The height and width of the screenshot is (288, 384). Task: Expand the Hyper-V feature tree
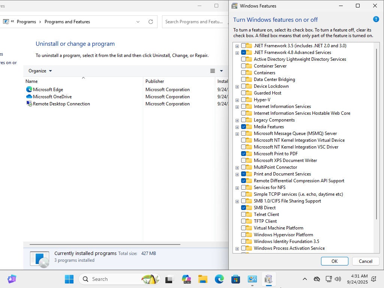point(237,100)
